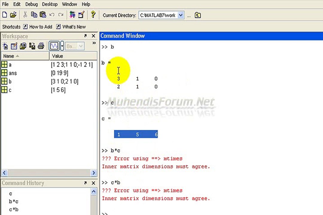Open selected variable in the Workspace toolbar
This screenshot has height=215, width=323.
(x=14, y=46)
